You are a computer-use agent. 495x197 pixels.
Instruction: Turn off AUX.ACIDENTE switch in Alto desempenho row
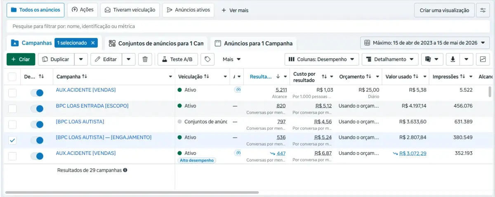[37, 156]
